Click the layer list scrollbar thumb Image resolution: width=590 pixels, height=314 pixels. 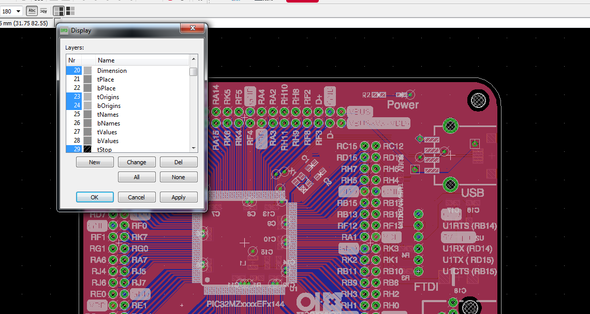[x=194, y=71]
